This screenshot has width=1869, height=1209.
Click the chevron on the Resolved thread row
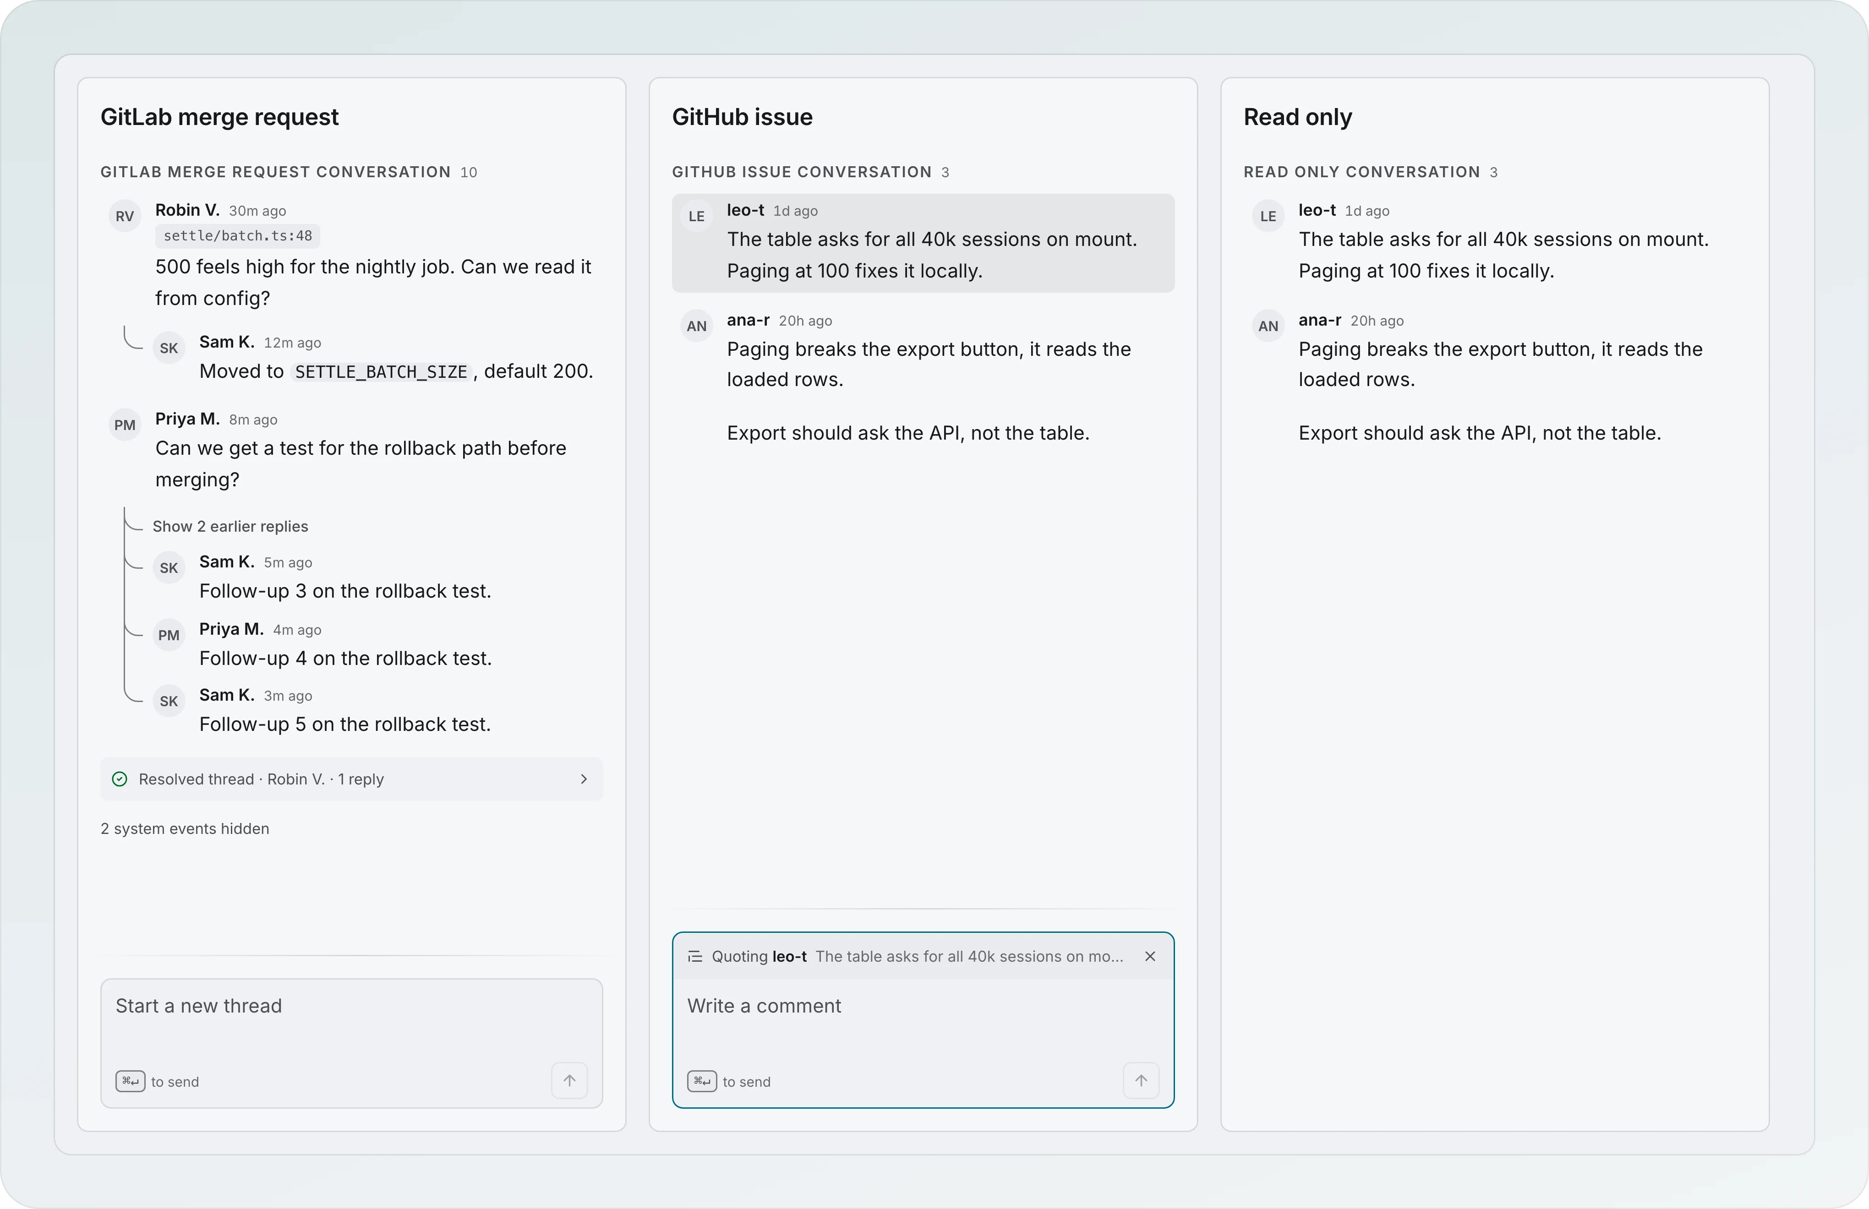584,779
